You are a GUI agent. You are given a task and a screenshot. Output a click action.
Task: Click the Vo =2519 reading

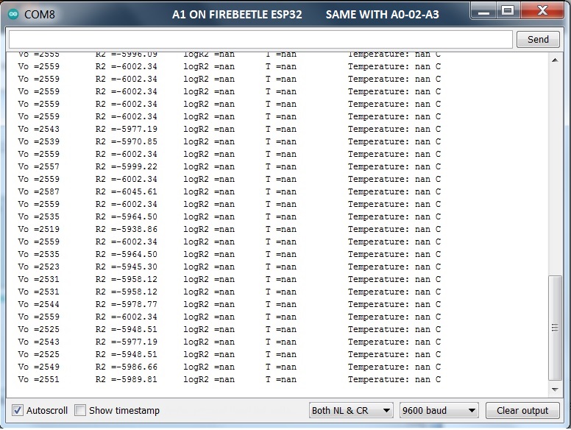[38, 229]
